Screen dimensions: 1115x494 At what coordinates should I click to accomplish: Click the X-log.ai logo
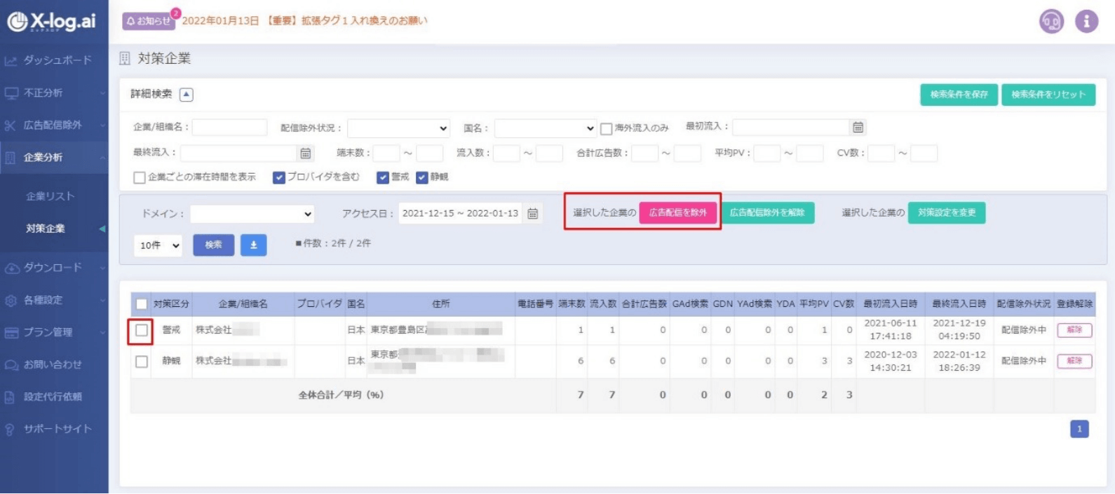click(x=52, y=22)
